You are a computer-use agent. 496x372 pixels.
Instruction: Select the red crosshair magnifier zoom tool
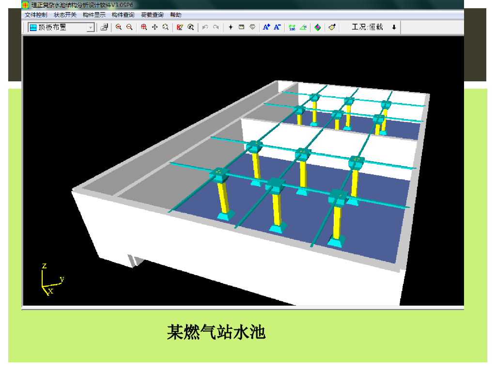pyautogui.click(x=144, y=27)
